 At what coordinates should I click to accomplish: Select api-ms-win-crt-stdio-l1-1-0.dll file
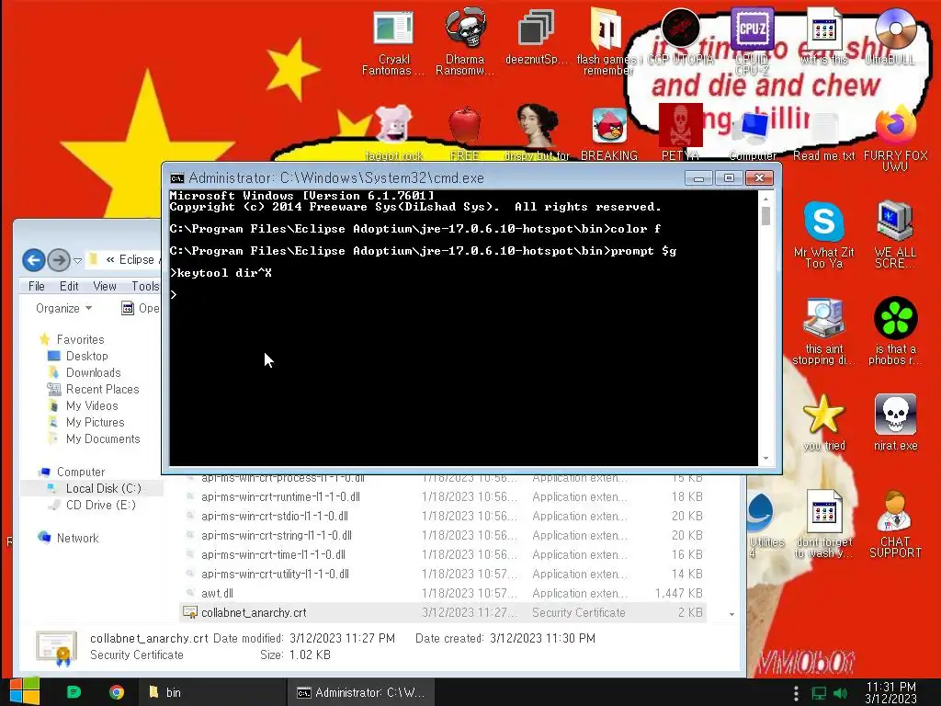pyautogui.click(x=443, y=517)
